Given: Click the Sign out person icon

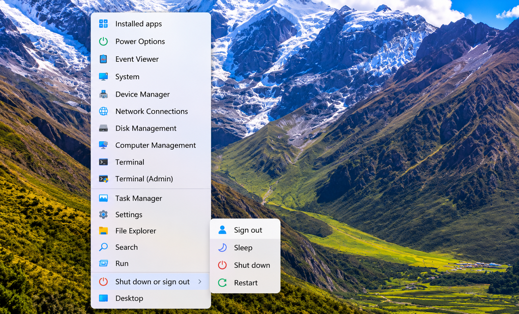Looking at the screenshot, I should coord(222,230).
